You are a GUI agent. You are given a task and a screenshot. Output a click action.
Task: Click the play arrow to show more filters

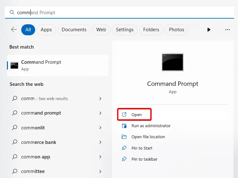[209, 30]
